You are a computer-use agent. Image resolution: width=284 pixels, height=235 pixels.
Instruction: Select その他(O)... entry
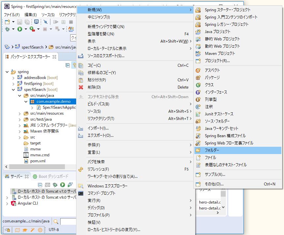tap(238, 184)
